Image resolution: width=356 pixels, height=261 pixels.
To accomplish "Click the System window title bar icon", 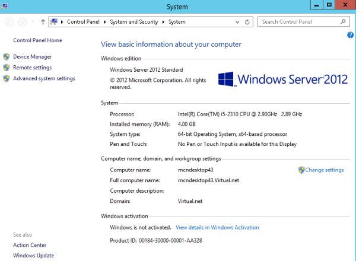I will (4, 6).
